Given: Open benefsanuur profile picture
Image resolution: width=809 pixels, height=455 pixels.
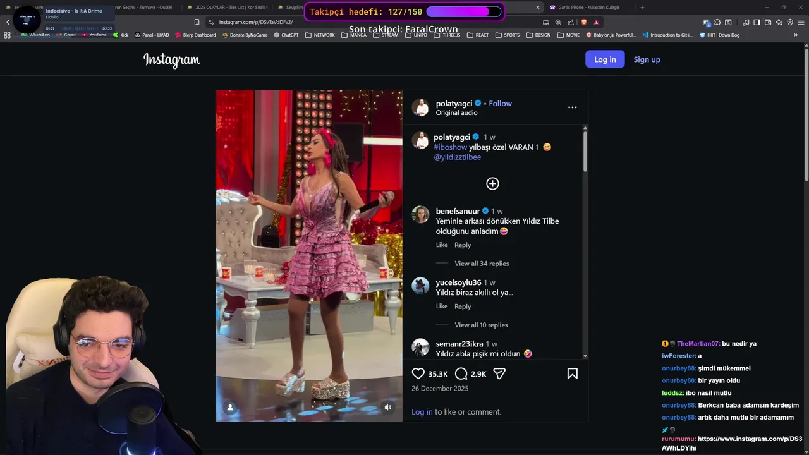Looking at the screenshot, I should coord(420,214).
